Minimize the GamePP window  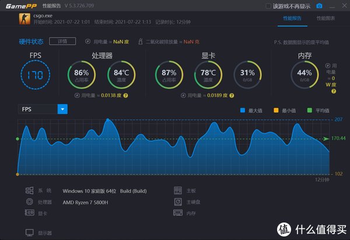pos(332,6)
